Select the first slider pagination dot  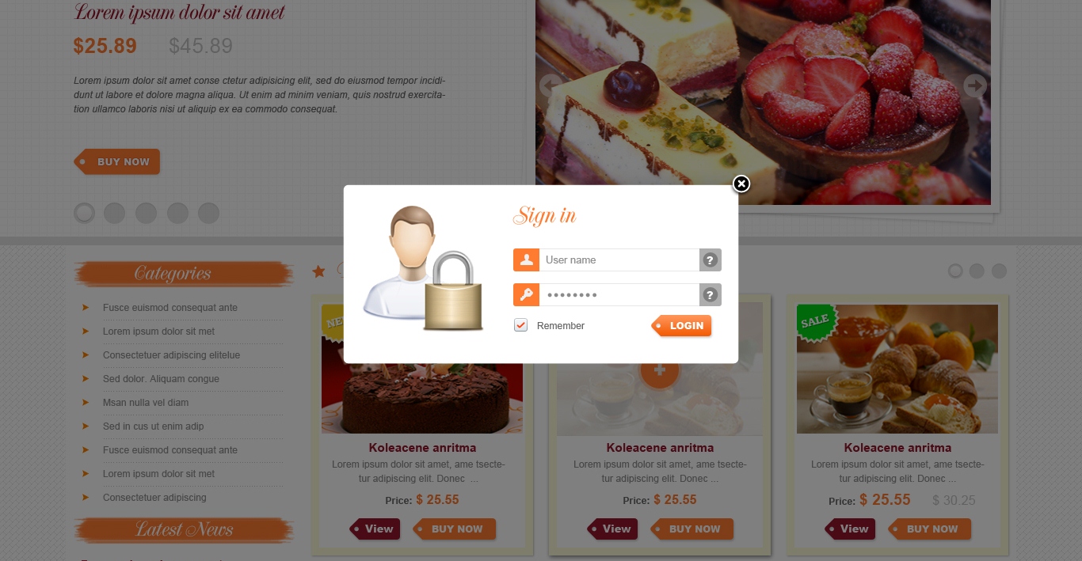pyautogui.click(x=84, y=213)
